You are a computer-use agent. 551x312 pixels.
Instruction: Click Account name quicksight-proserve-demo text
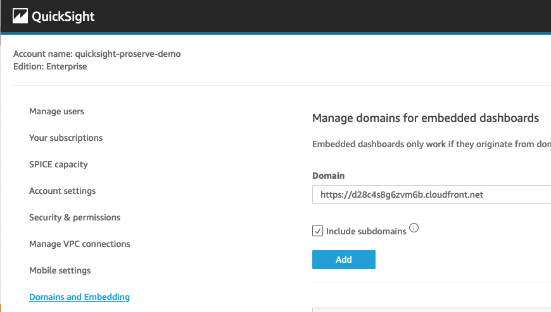tap(97, 54)
